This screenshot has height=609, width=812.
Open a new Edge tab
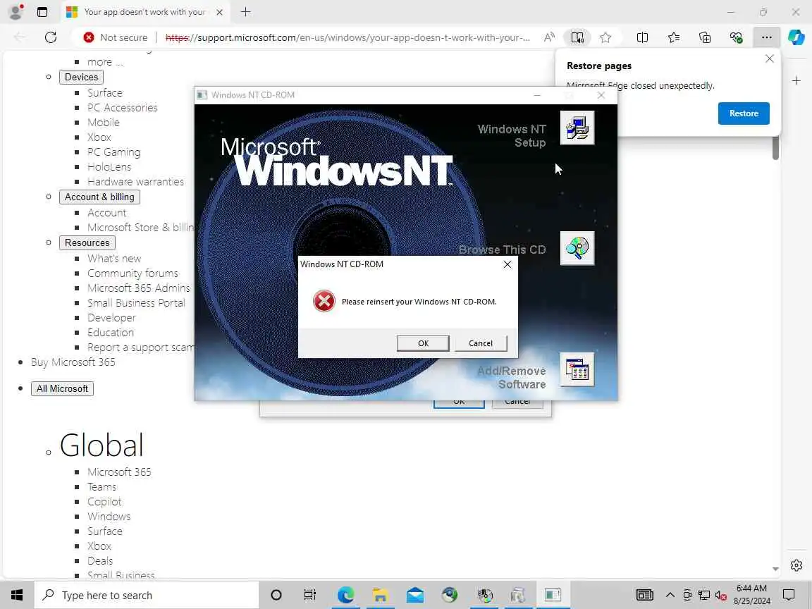click(245, 11)
